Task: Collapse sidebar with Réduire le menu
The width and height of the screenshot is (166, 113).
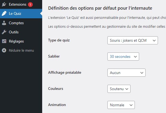Action: point(21,50)
